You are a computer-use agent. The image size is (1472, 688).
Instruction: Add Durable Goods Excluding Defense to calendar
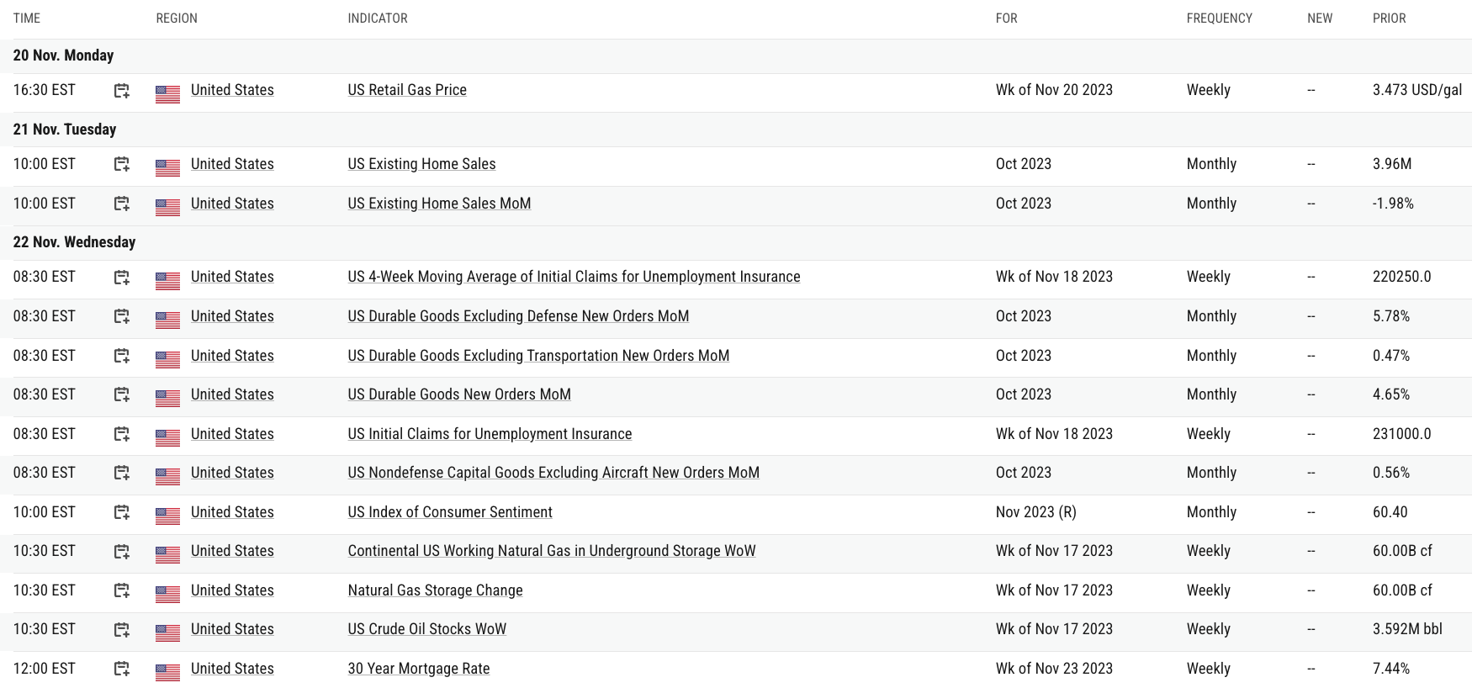coord(122,317)
